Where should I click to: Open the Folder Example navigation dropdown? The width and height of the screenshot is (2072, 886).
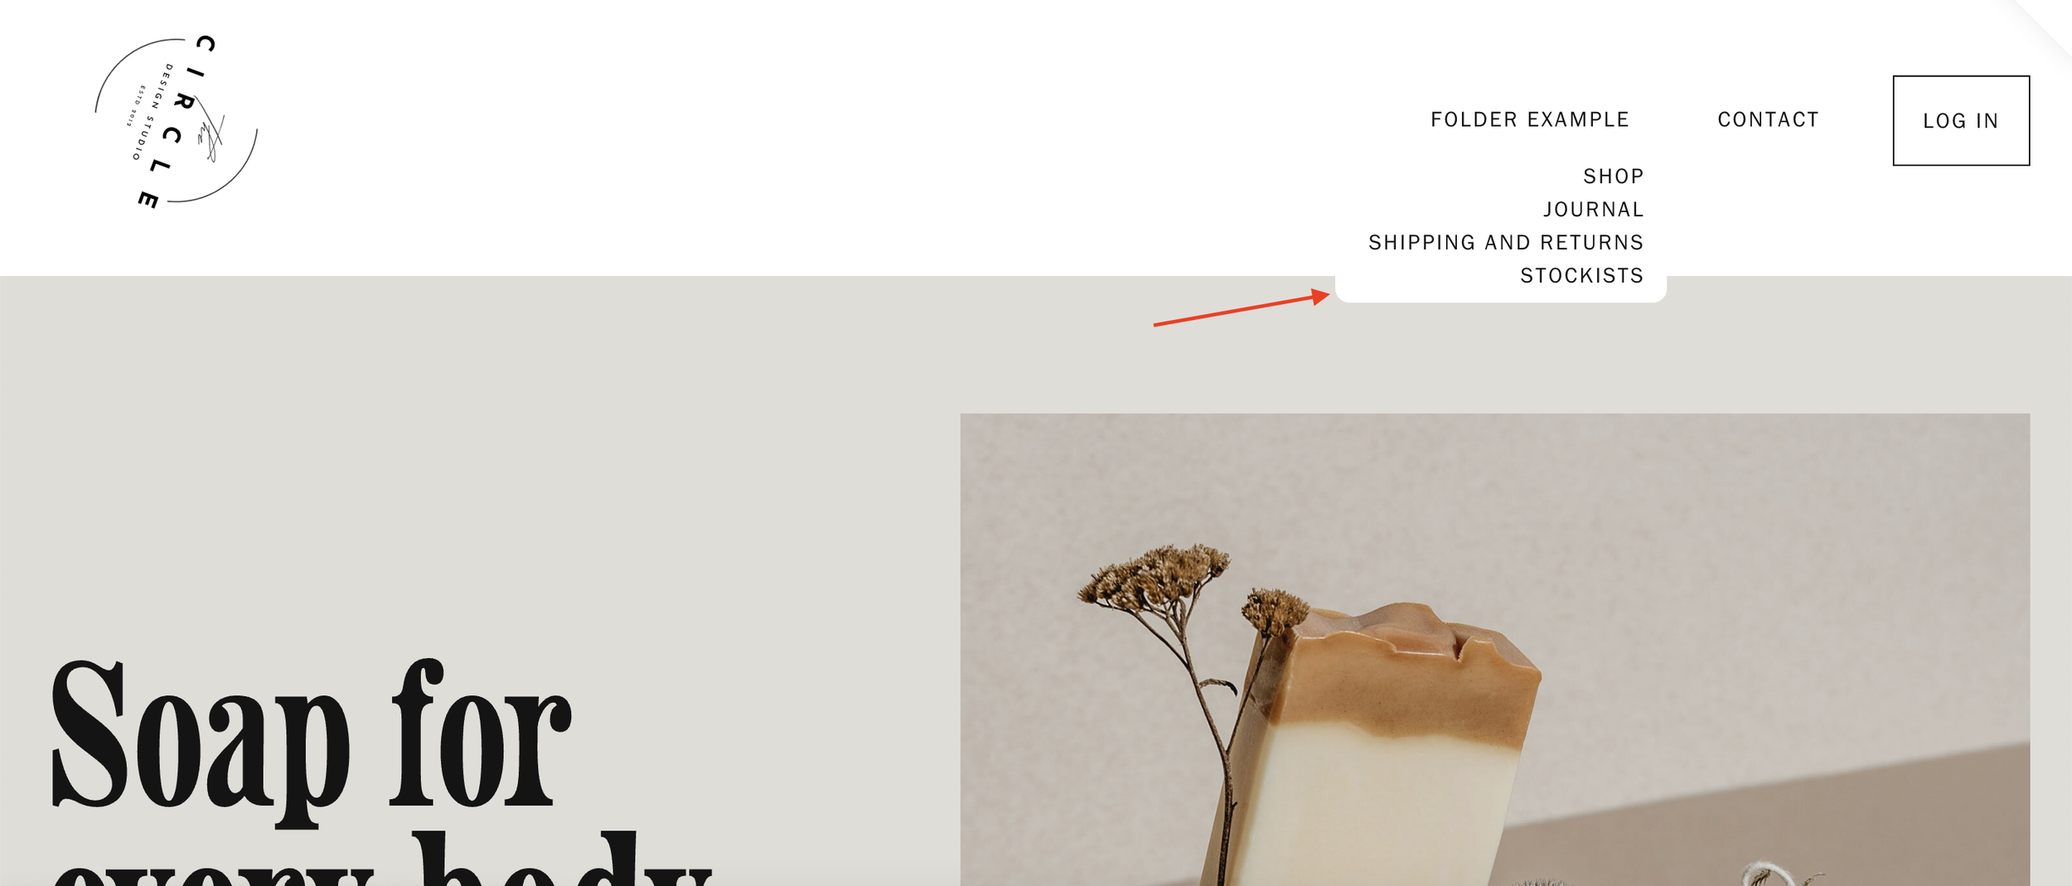[1530, 120]
